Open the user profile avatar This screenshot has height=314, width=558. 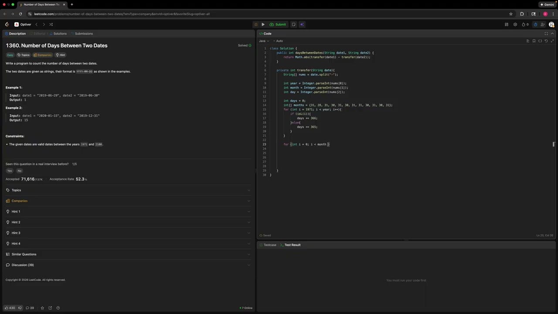pyautogui.click(x=551, y=24)
